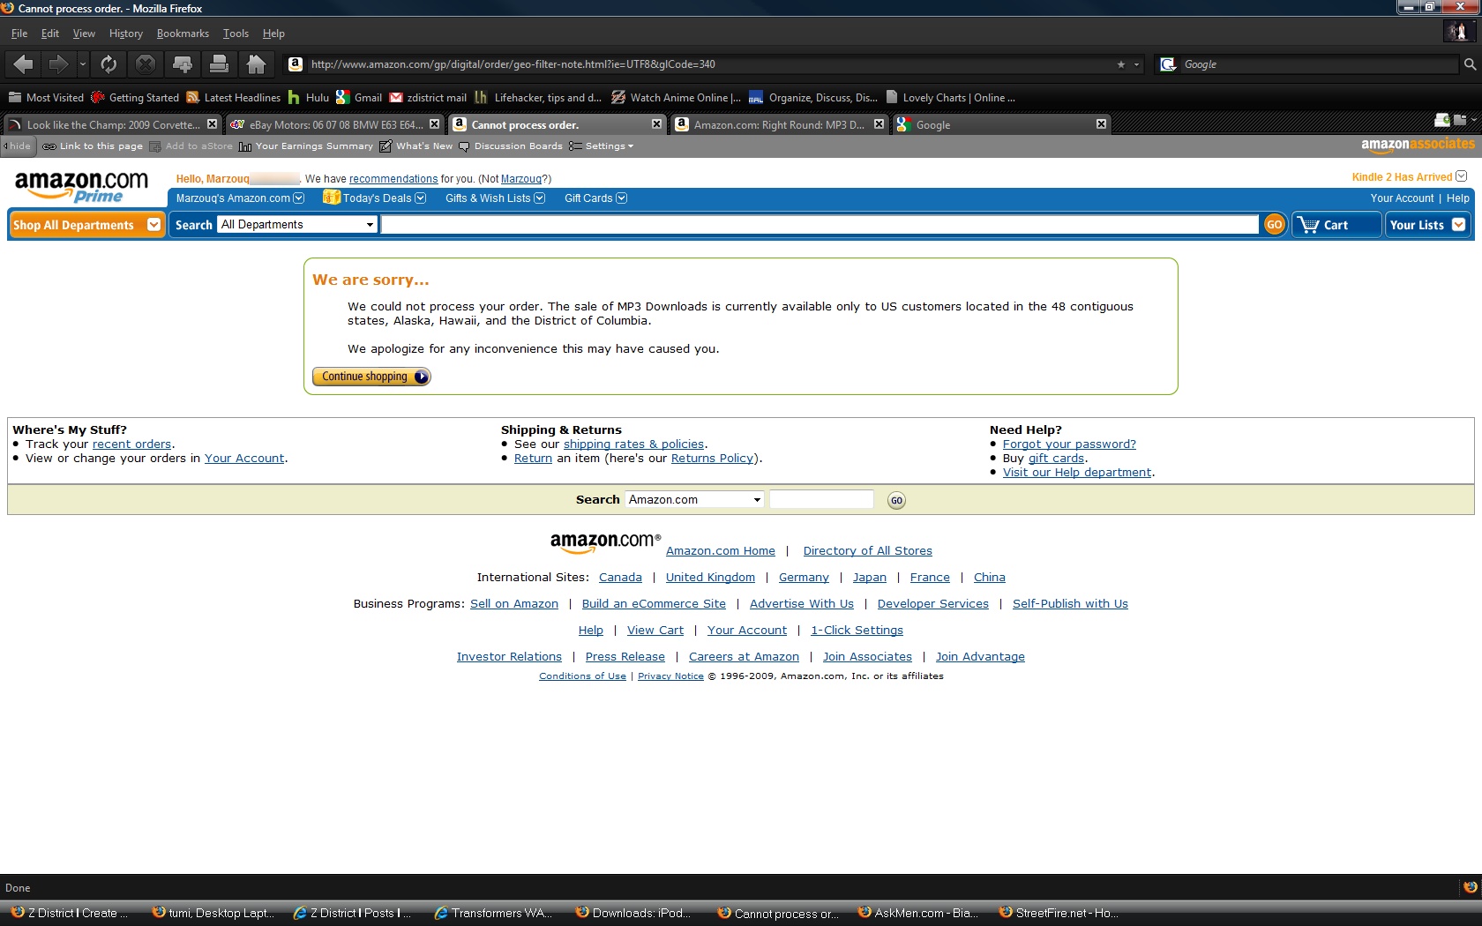Hide the Amazon Associates toolbar strip
The width and height of the screenshot is (1482, 926).
click(18, 146)
